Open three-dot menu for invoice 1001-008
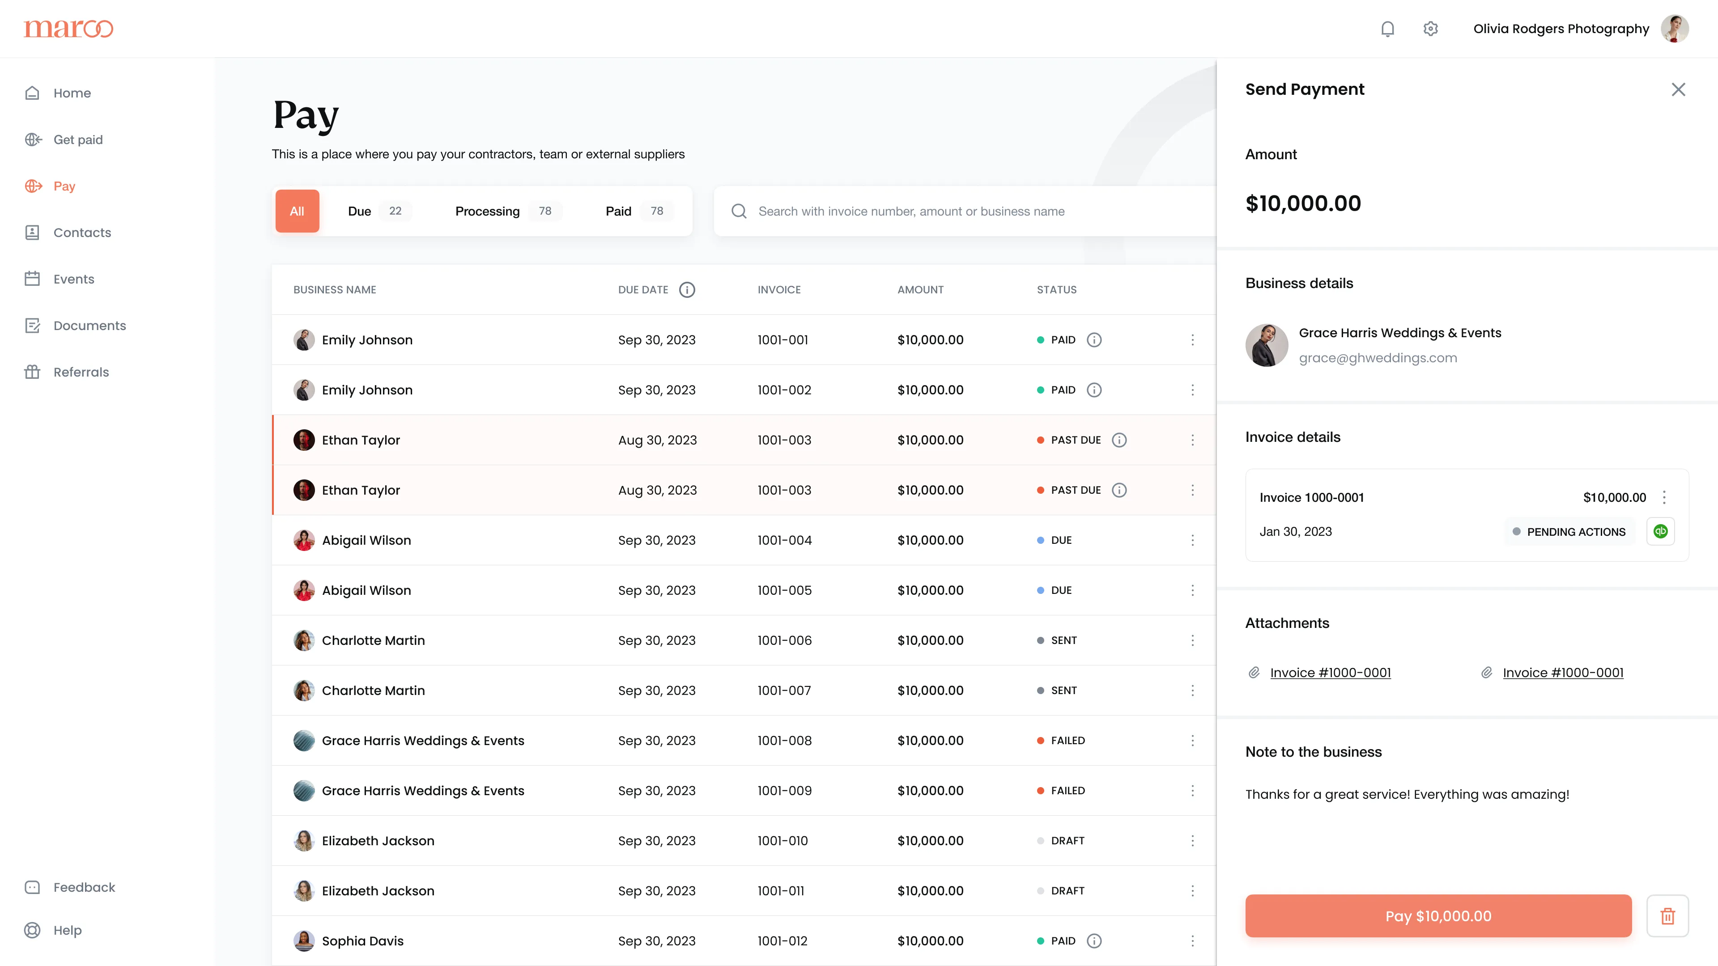The width and height of the screenshot is (1718, 966). point(1192,741)
